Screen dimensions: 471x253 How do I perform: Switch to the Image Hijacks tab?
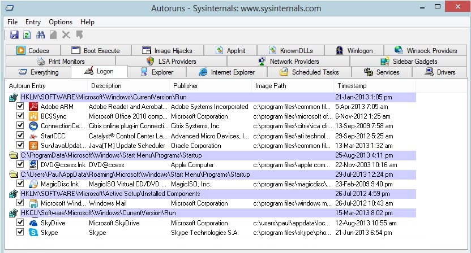pyautogui.click(x=168, y=51)
